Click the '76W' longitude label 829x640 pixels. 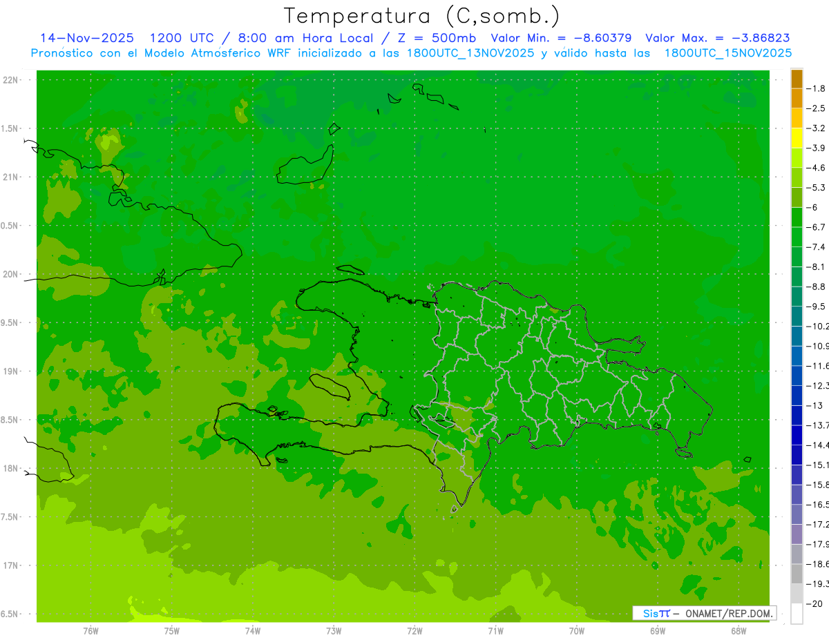coord(90,631)
